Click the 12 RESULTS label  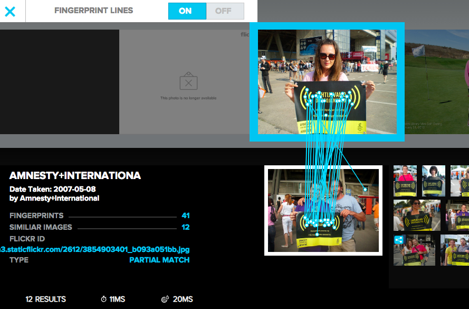[x=45, y=299]
